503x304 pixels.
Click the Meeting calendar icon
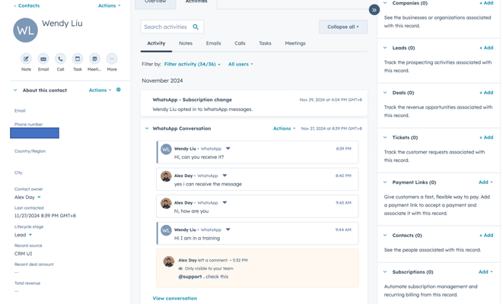[x=94, y=59]
